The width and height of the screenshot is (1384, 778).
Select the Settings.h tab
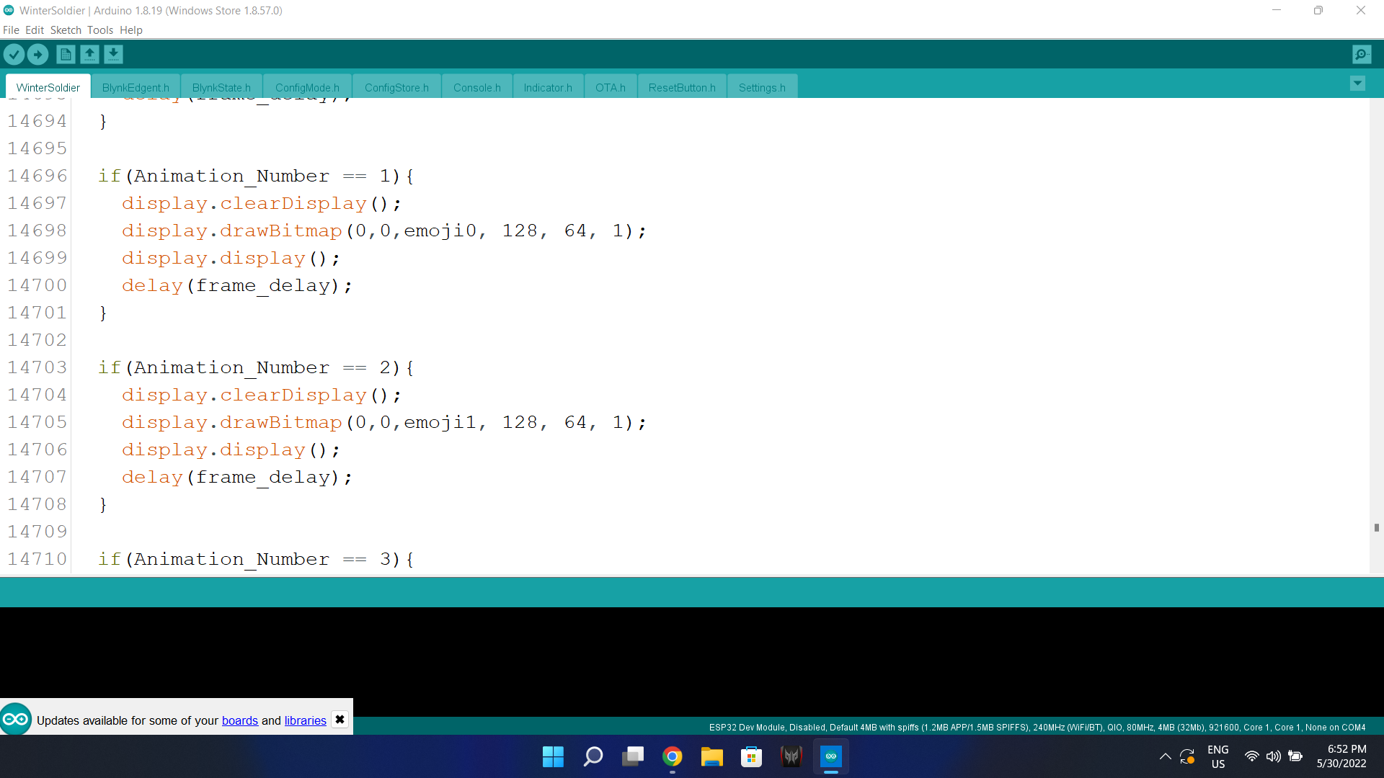click(762, 87)
